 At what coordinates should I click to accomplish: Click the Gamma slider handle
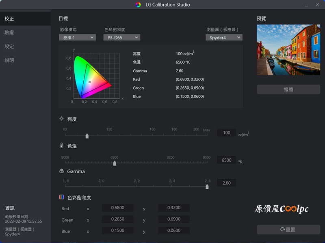[207, 187]
